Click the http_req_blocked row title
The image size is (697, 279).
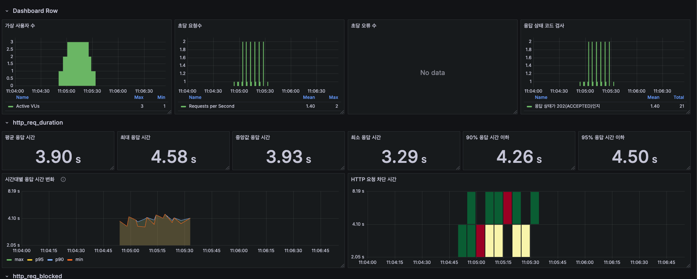(x=37, y=276)
